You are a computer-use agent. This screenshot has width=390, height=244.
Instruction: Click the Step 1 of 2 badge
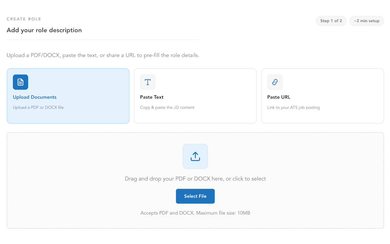click(x=331, y=21)
